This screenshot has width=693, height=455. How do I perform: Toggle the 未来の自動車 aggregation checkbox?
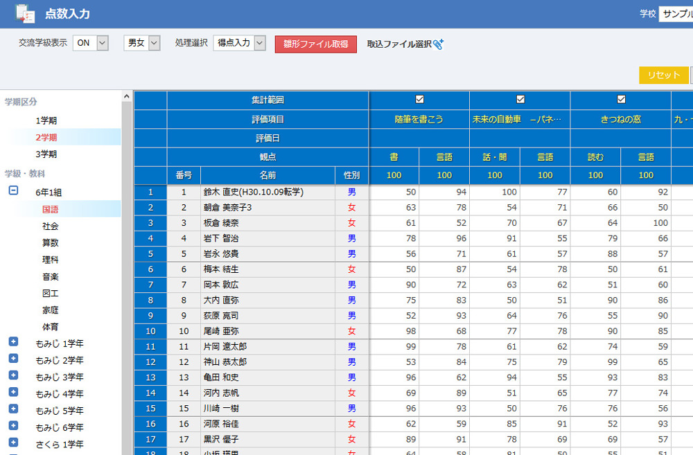pos(520,99)
